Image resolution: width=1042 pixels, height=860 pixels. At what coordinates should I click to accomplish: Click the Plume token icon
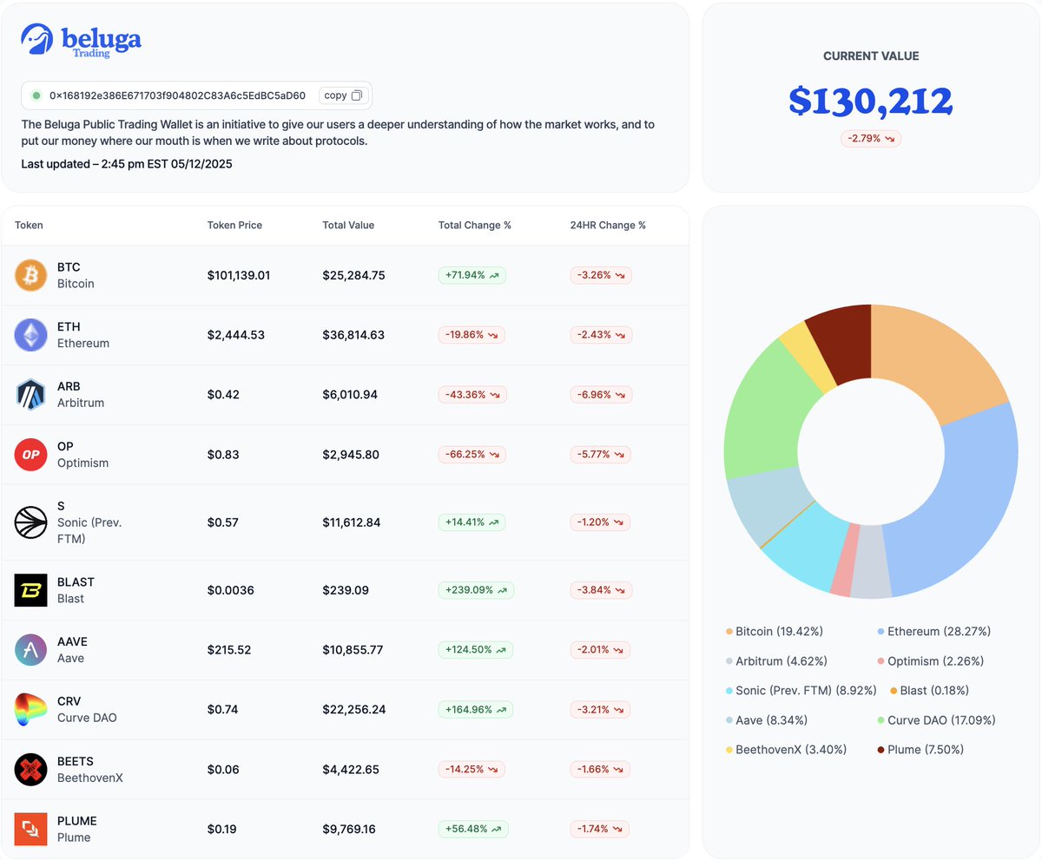(30, 829)
